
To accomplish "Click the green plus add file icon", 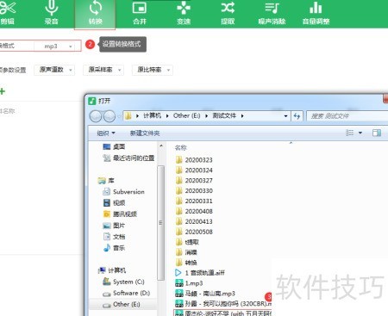I will point(3,91).
